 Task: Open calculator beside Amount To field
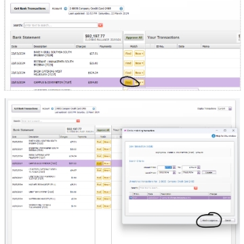click(199, 167)
